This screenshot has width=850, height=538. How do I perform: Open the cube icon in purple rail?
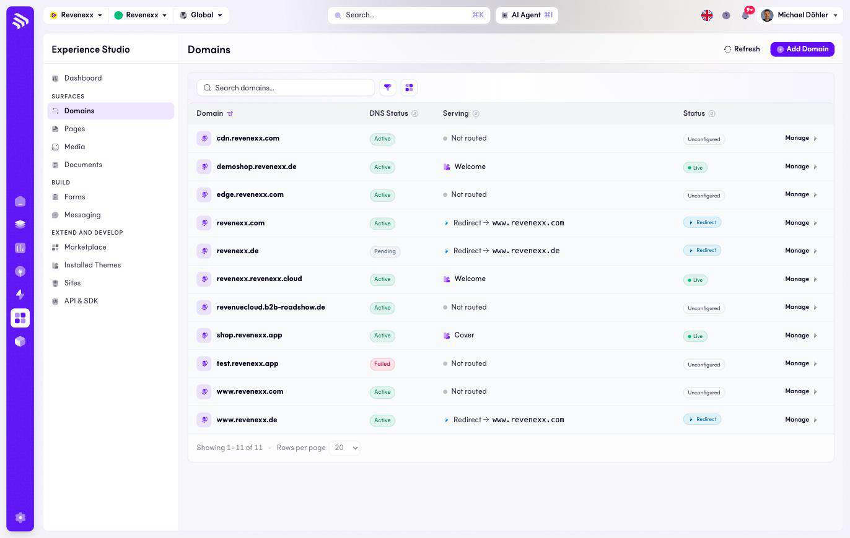20,341
